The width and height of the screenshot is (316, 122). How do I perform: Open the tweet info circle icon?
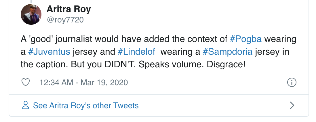tap(292, 83)
